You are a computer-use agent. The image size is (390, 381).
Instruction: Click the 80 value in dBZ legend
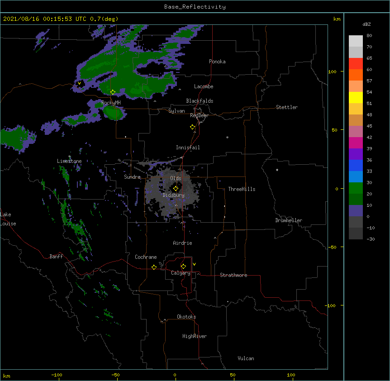tap(369, 36)
